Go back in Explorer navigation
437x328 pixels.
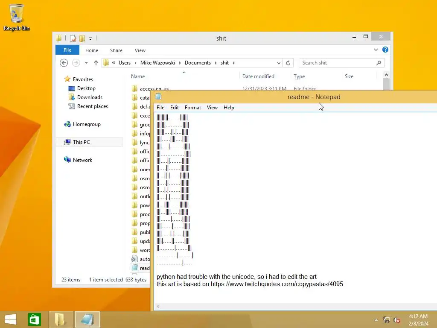point(64,63)
